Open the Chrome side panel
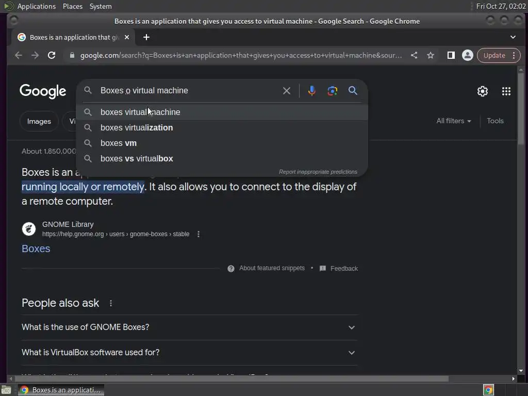The width and height of the screenshot is (528, 396). [451, 55]
